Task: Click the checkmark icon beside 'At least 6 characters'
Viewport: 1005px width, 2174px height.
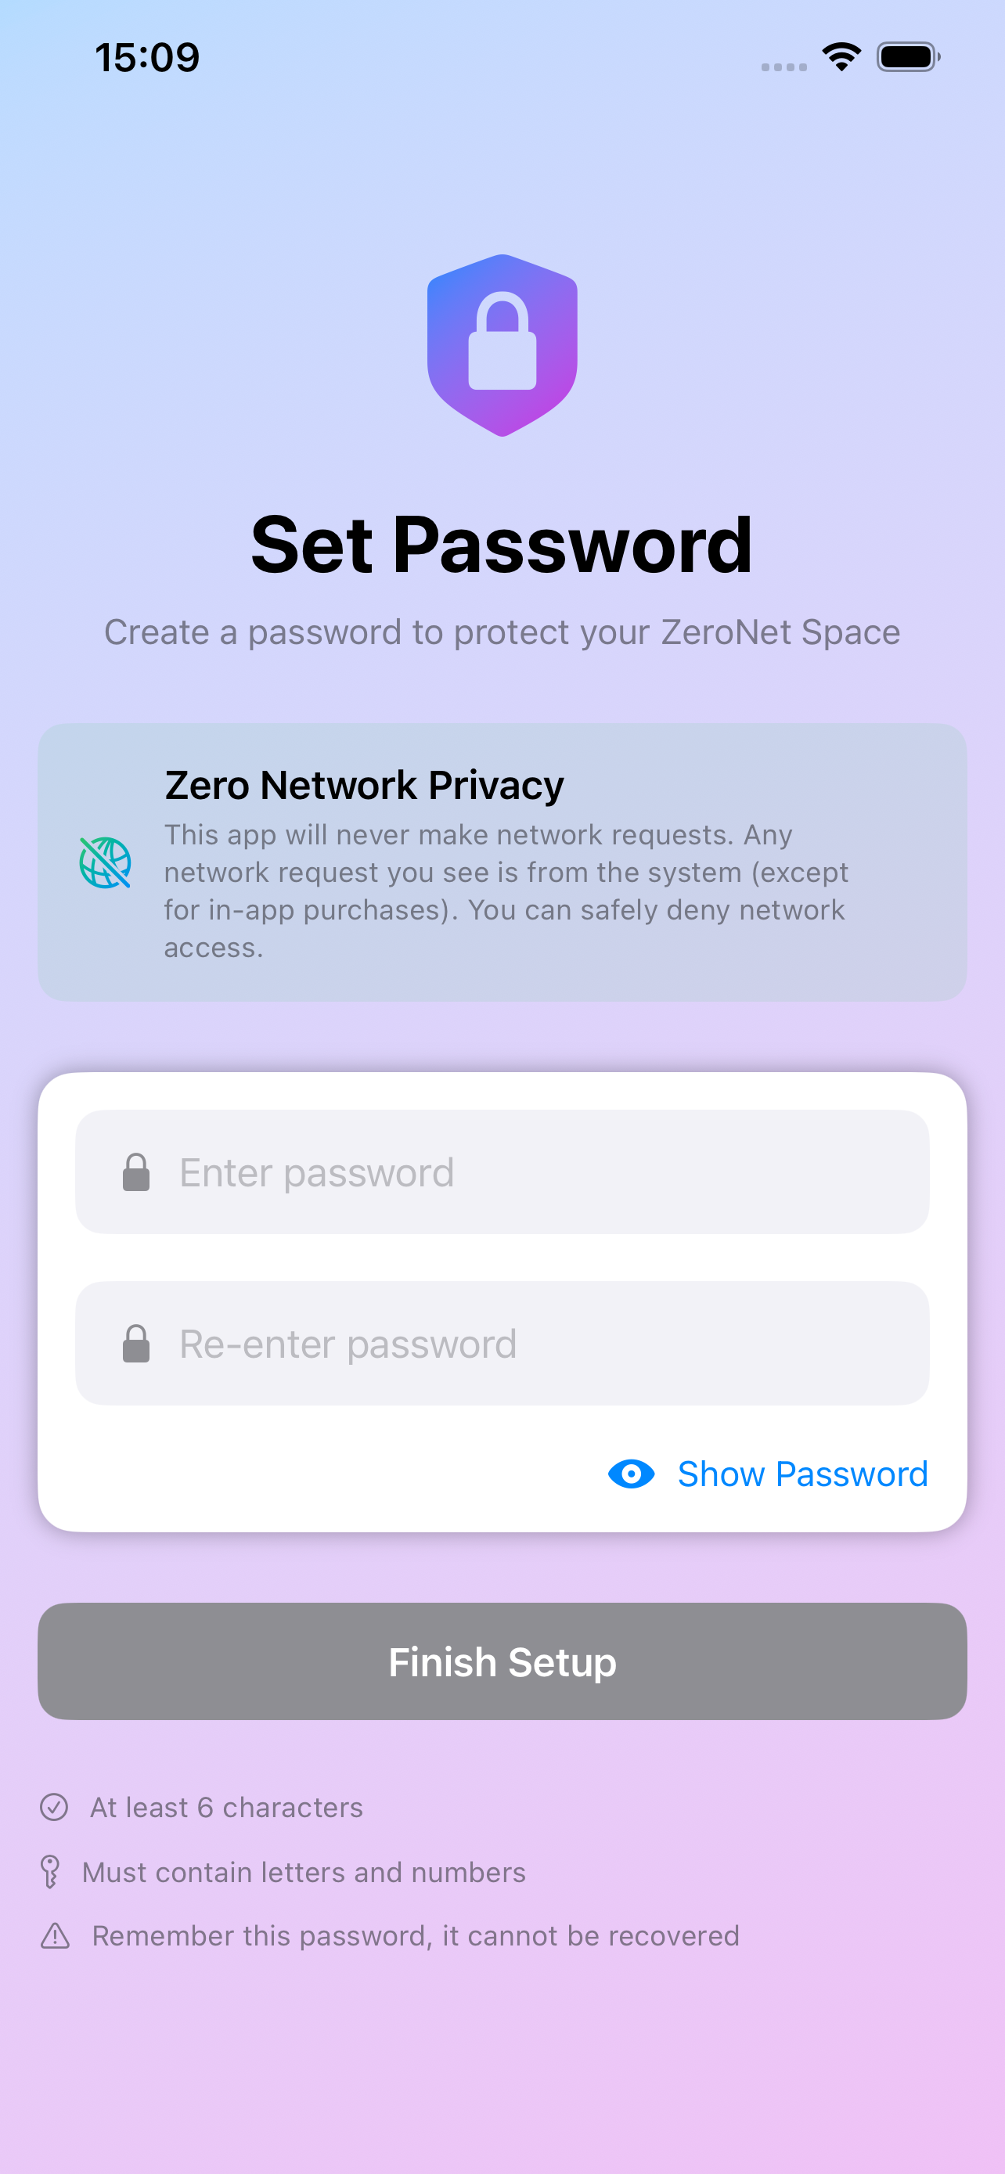Action: click(x=54, y=1807)
